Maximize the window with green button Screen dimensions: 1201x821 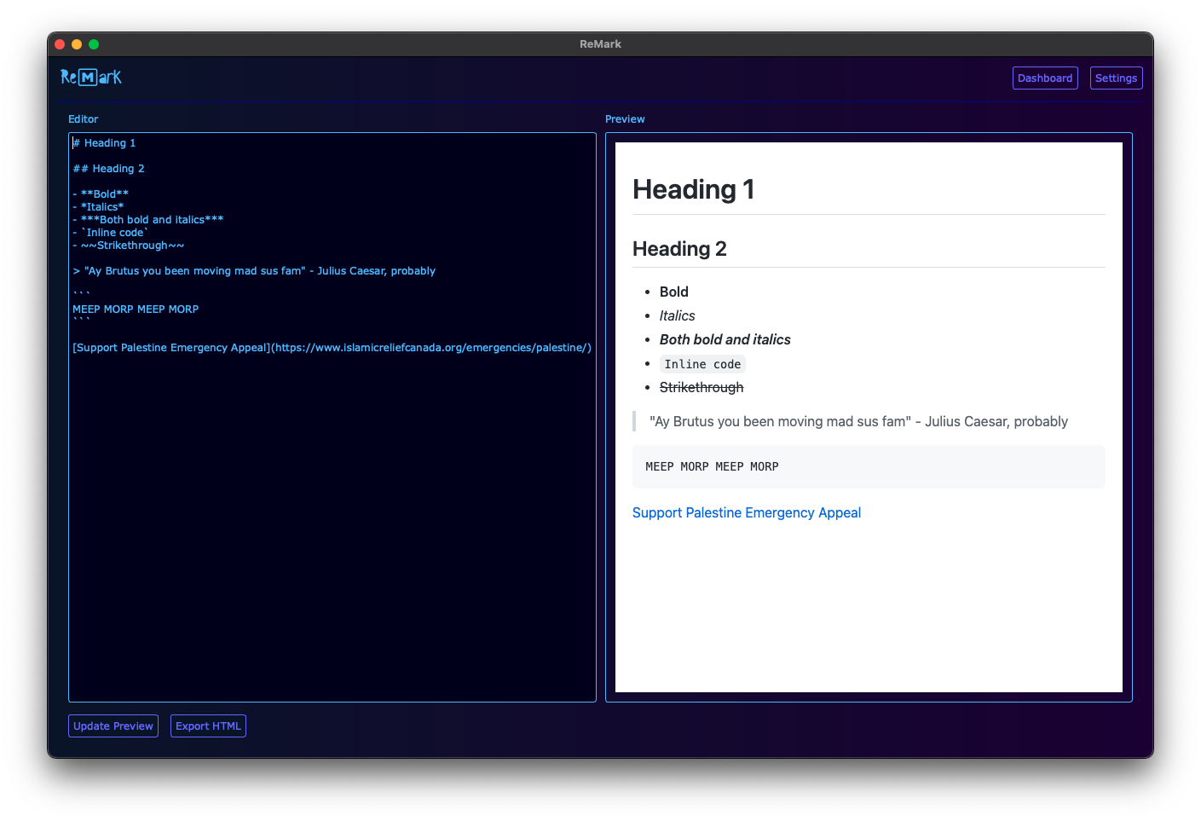tap(94, 44)
